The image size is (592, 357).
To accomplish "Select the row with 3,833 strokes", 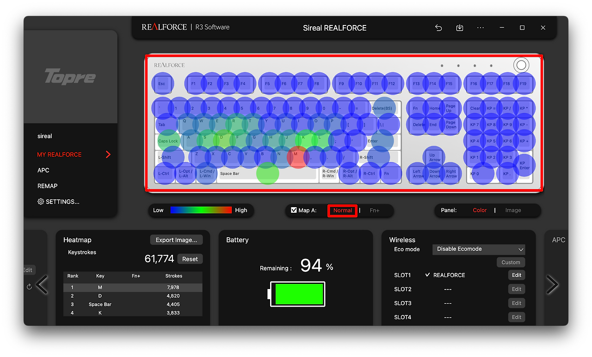I will pyautogui.click(x=133, y=313).
